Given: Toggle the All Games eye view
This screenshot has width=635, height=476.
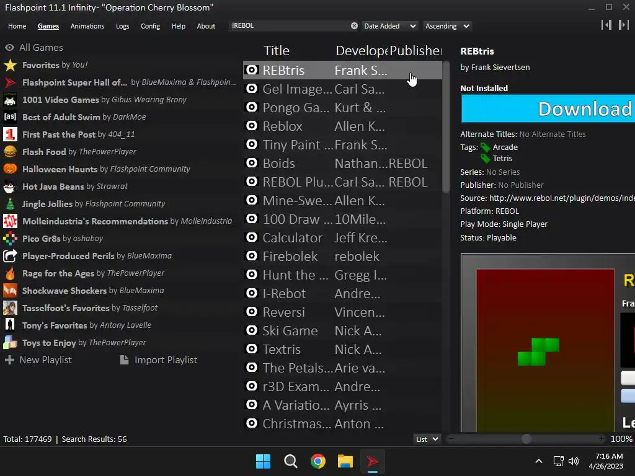Looking at the screenshot, I should 10,47.
